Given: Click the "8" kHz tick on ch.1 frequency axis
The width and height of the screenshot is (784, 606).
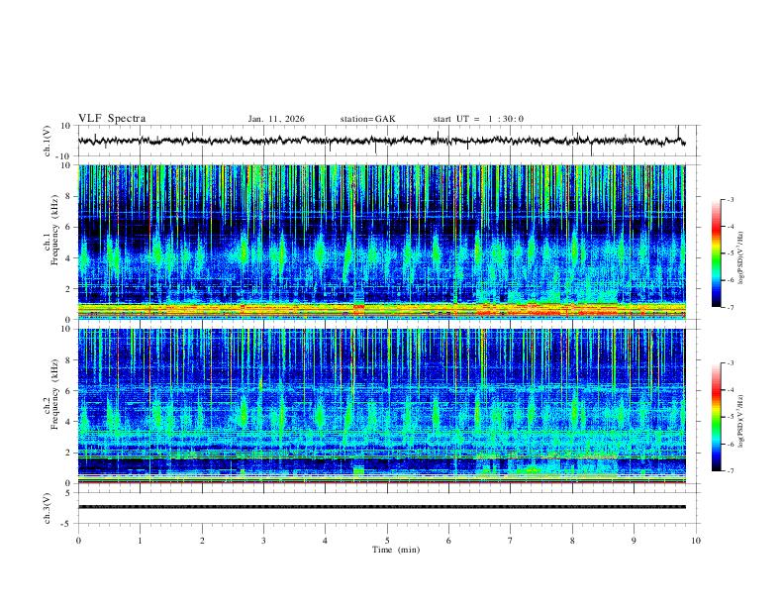Looking at the screenshot, I should pyautogui.click(x=67, y=196).
